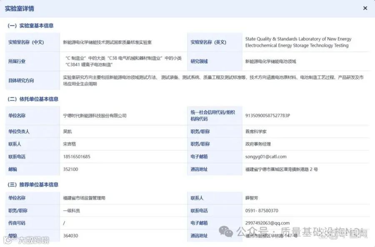
Task: Select postal code 352100
Action: (x=70, y=169)
